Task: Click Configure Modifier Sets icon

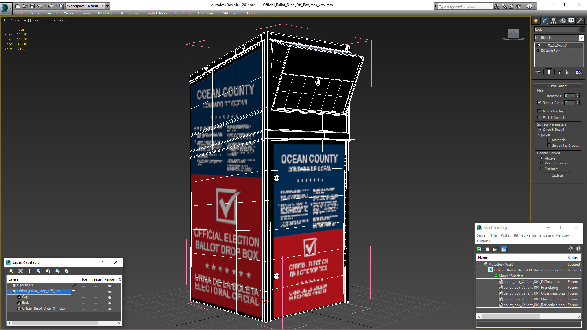Action: click(x=578, y=72)
